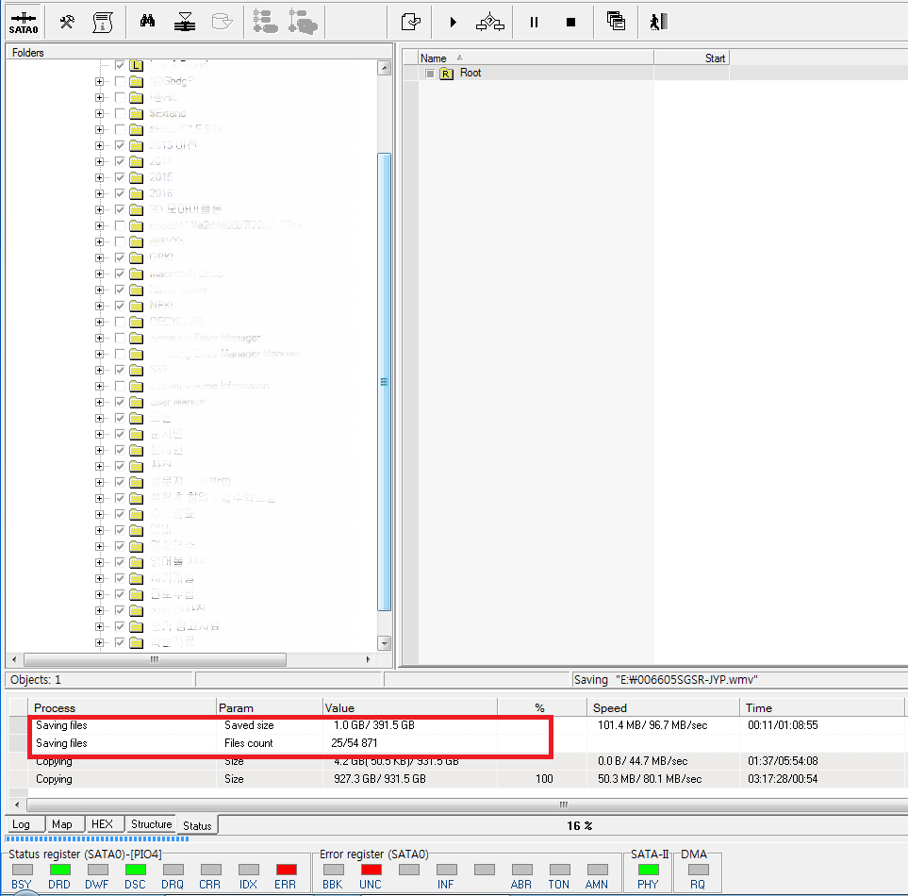Select the '927.3 GB/ 931.5 GB' Copying value
The width and height of the screenshot is (908, 896).
[380, 779]
